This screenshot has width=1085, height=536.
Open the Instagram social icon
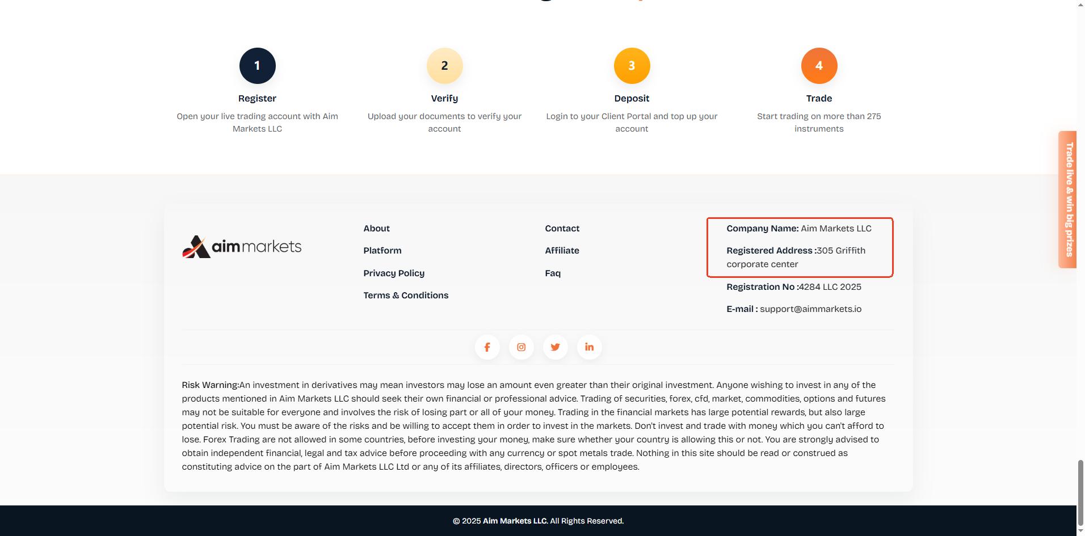coord(521,347)
